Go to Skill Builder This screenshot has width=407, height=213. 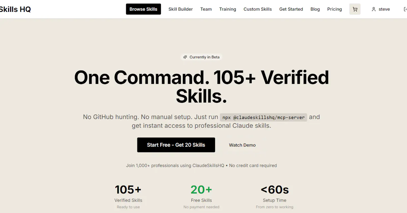click(x=180, y=9)
